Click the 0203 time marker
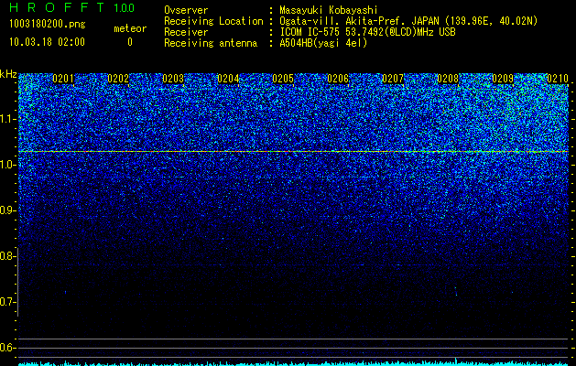This screenshot has width=576, height=366. pyautogui.click(x=173, y=79)
